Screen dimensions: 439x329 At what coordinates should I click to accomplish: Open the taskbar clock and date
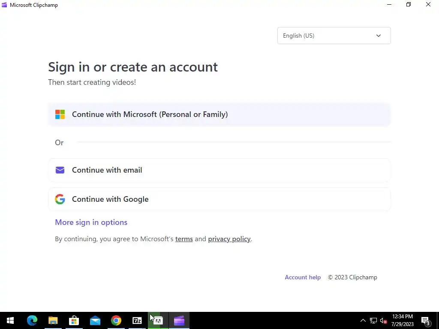click(402, 320)
